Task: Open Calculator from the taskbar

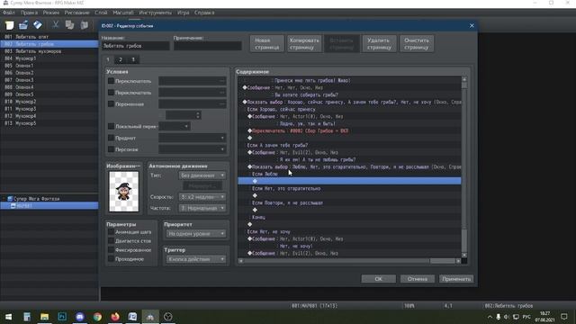Action: (26, 317)
